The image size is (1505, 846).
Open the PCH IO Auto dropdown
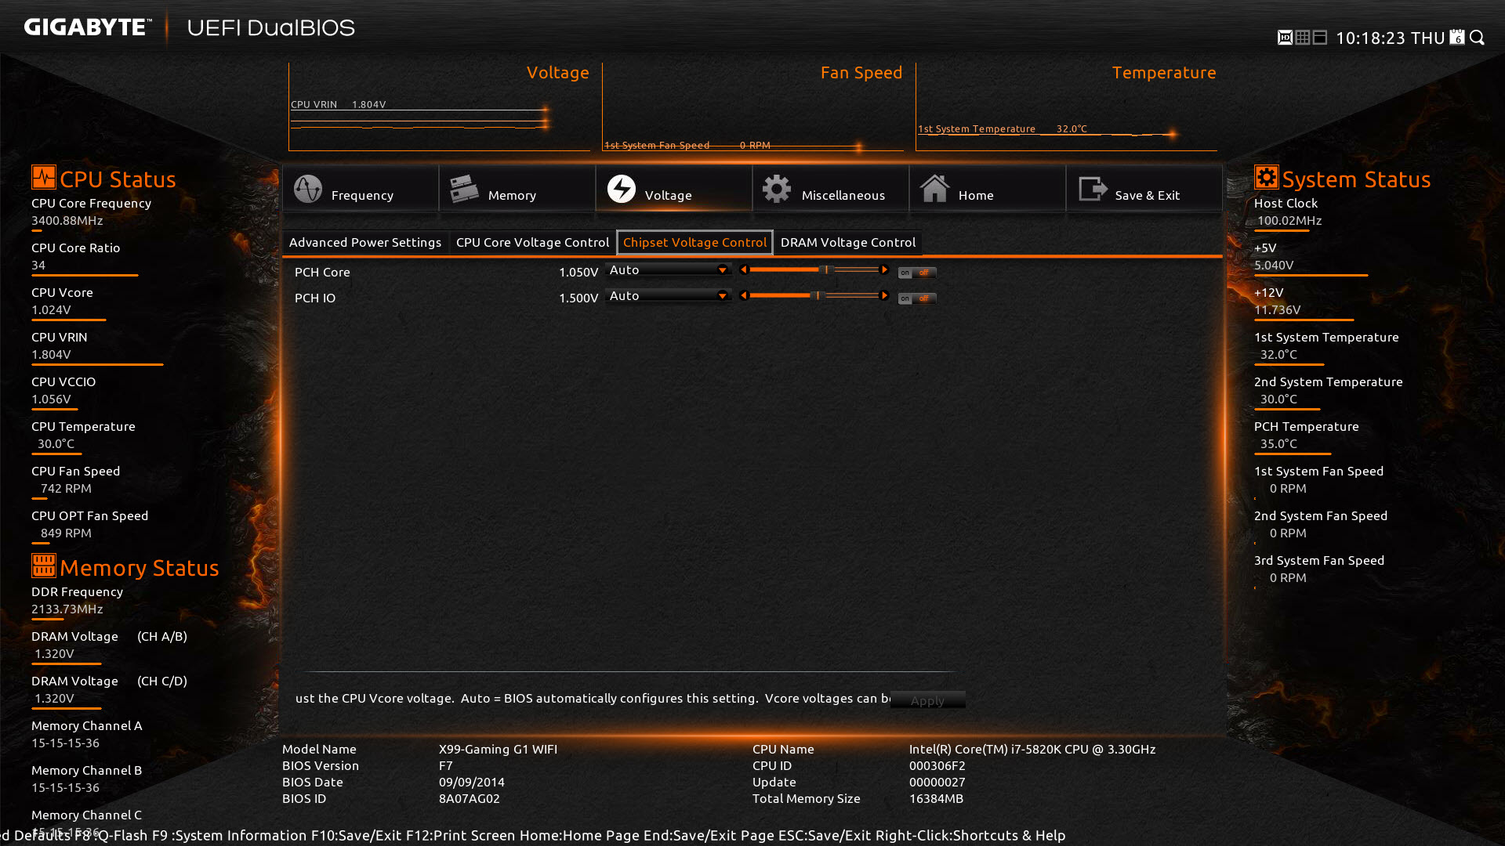[668, 295]
